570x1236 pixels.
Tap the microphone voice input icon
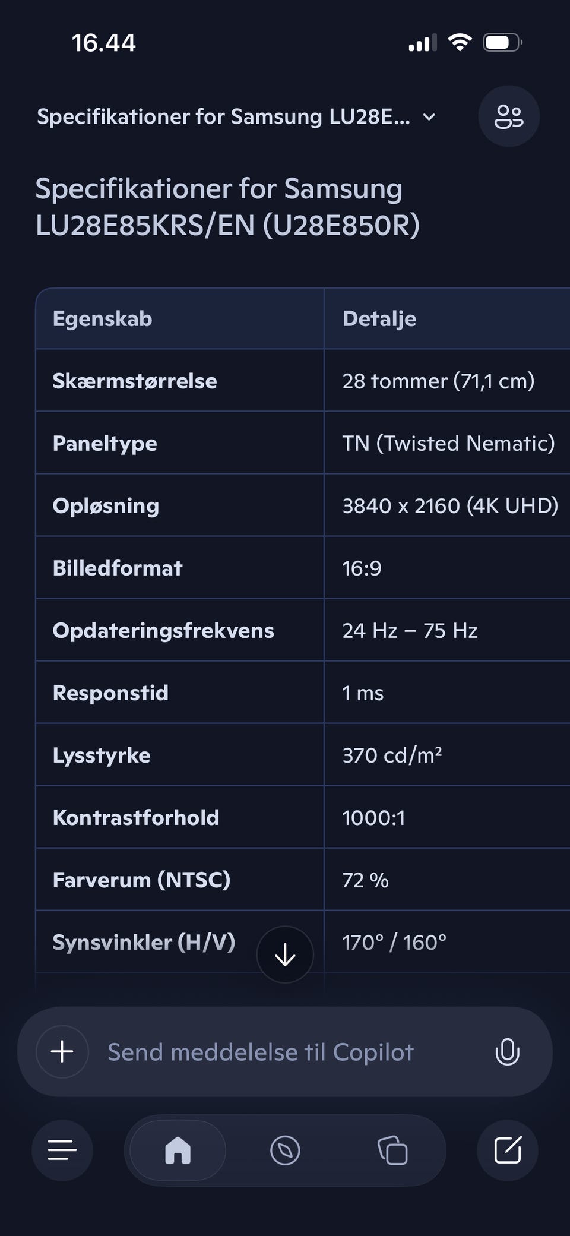coord(507,1052)
